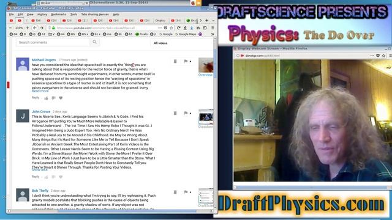Reply to Michael Rogers' comment
The height and width of the screenshot is (220, 392).
pos(36,98)
